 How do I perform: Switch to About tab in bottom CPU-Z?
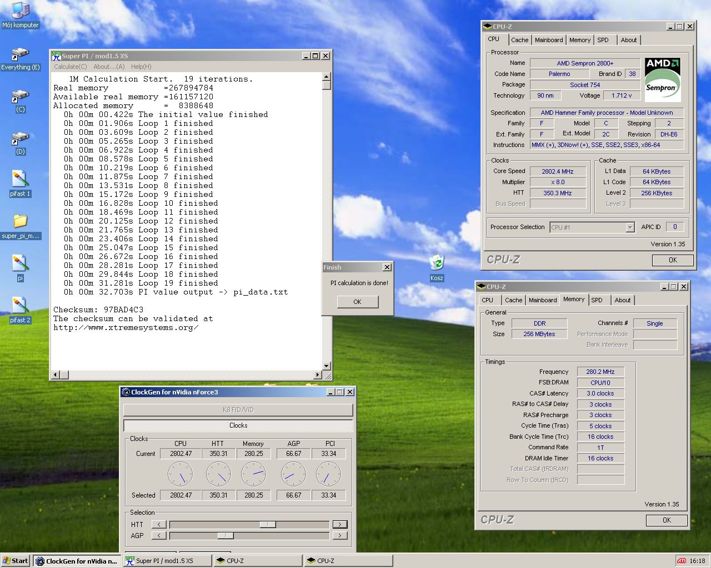[x=623, y=300]
